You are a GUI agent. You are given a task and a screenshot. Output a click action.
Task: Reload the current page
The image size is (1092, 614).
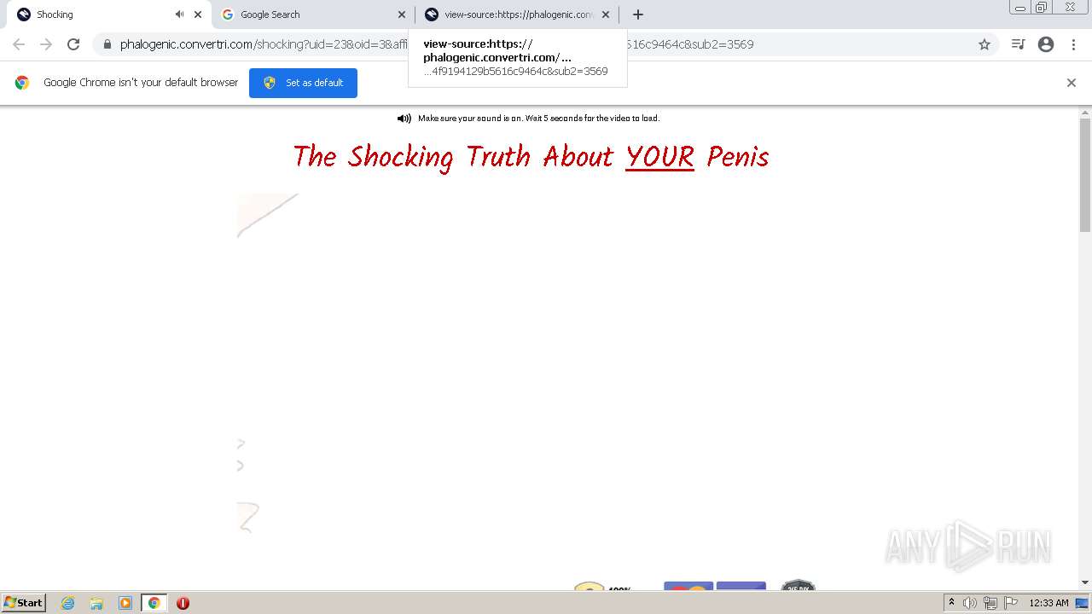click(73, 44)
